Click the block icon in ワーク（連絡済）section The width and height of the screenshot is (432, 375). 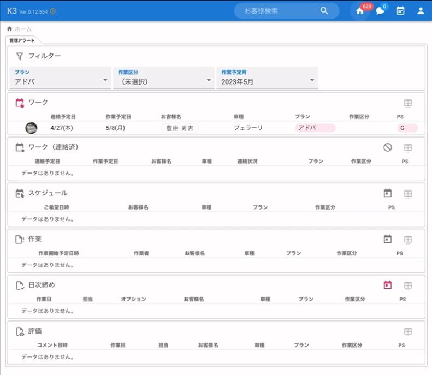[388, 147]
